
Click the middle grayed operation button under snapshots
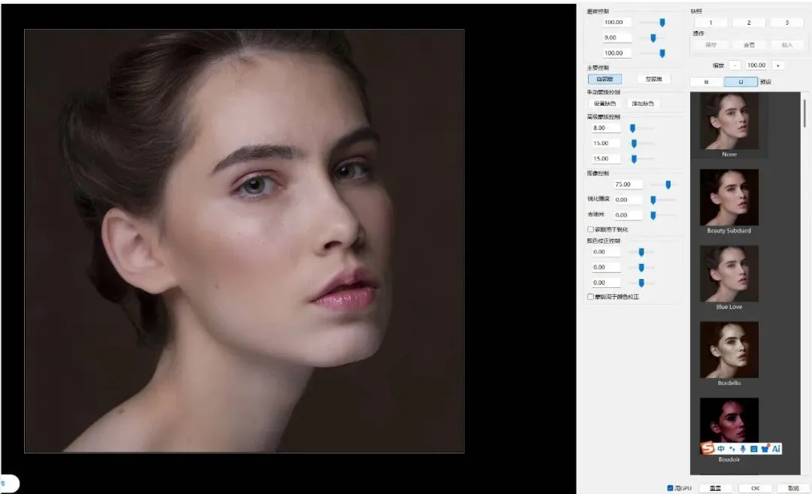pos(749,45)
